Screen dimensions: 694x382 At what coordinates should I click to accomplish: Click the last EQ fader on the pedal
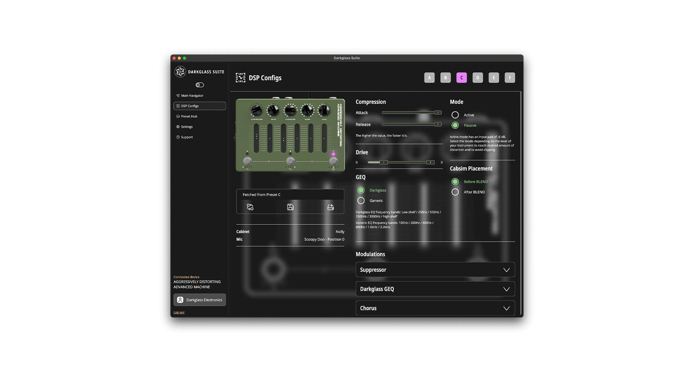coord(324,138)
